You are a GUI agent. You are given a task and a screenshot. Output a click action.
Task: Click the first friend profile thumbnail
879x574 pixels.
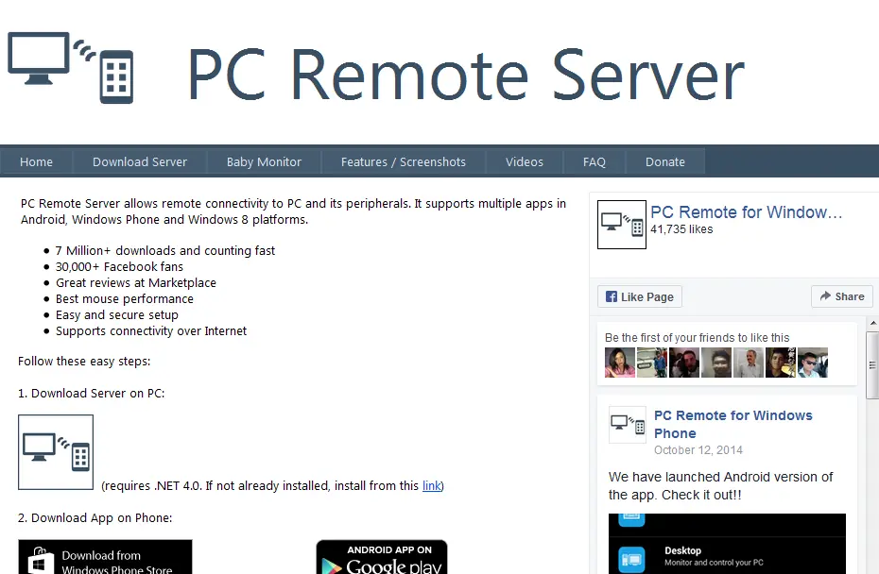620,363
